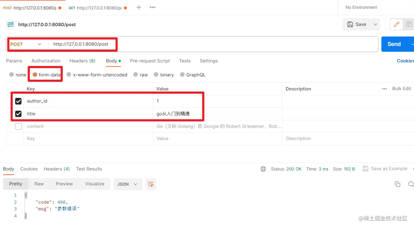Expand the Save options dropdown arrow
The height and width of the screenshot is (228, 414).
(x=375, y=24)
